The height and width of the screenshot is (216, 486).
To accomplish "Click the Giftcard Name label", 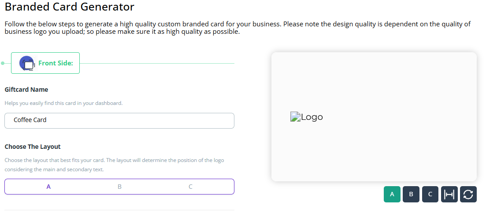I will 26,90.
